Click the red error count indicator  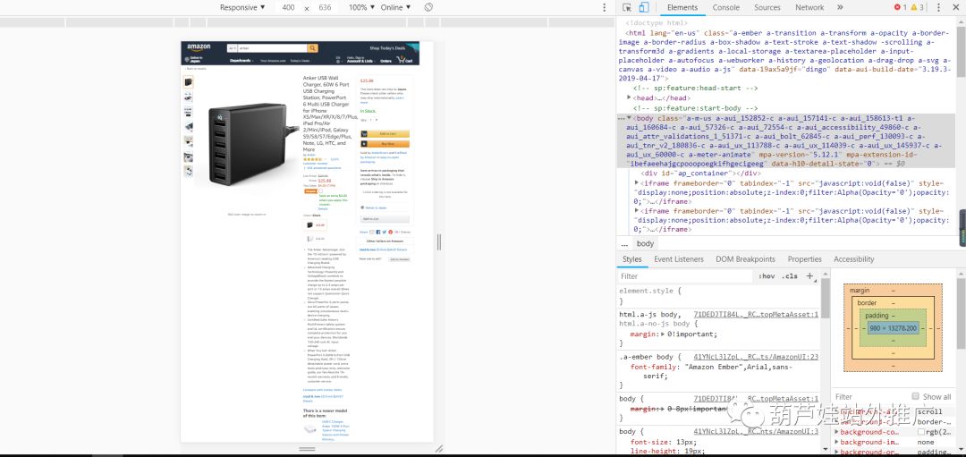(x=900, y=7)
